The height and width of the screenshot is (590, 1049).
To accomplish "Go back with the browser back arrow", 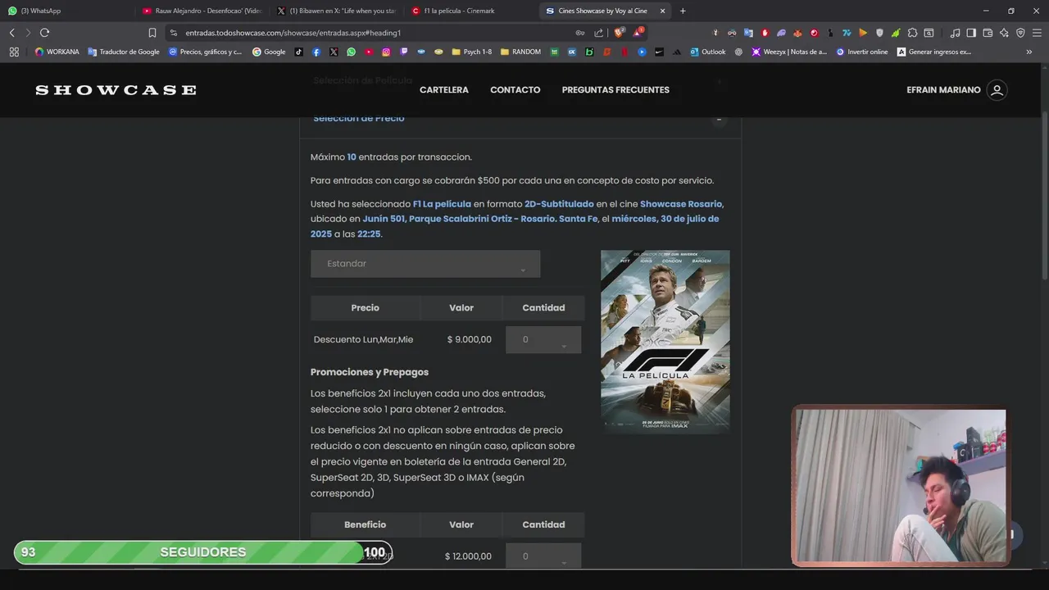I will 11,33.
